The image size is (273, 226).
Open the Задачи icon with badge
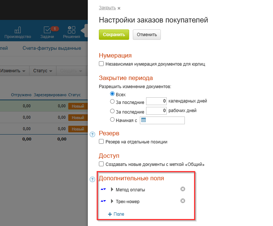point(47,30)
